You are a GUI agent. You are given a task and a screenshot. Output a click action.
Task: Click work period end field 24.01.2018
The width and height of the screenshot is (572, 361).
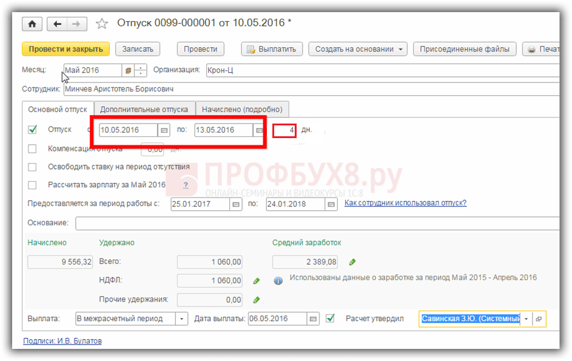point(295,204)
